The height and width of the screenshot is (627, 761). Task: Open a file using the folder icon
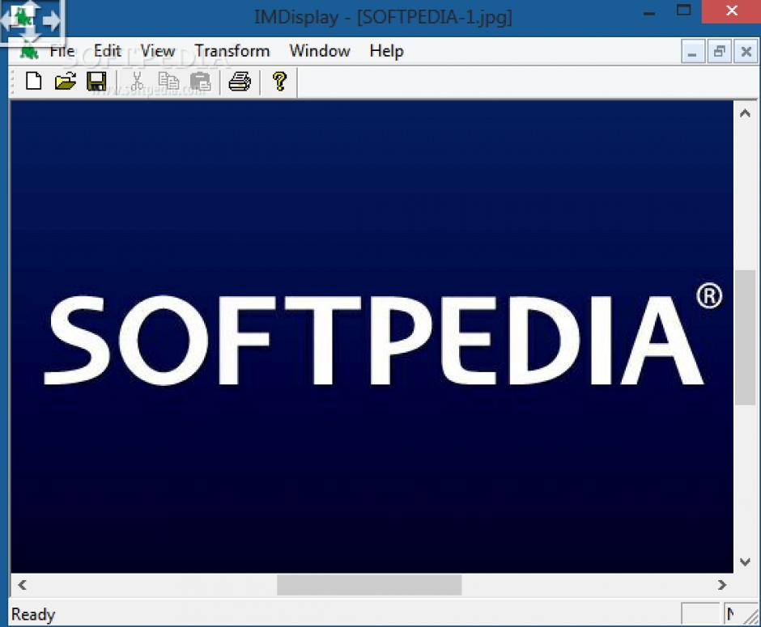coord(65,81)
